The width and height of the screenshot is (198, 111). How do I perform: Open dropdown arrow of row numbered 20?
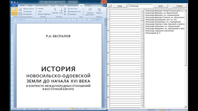point(142,53)
